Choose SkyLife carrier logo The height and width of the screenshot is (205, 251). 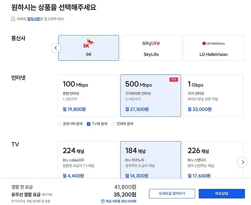[151, 43]
